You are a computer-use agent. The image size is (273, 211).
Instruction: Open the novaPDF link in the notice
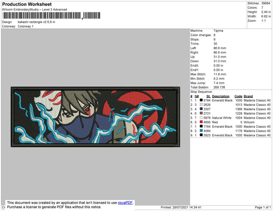click(125, 203)
